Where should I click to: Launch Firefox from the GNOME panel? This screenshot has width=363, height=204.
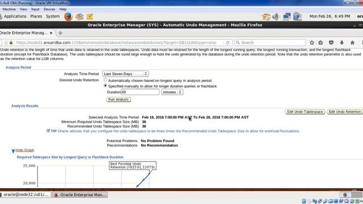coord(68,16)
